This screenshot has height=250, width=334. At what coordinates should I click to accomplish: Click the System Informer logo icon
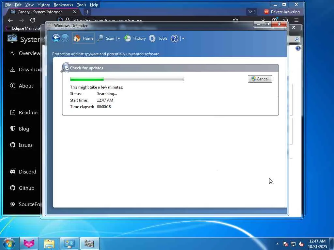pyautogui.click(x=12, y=38)
